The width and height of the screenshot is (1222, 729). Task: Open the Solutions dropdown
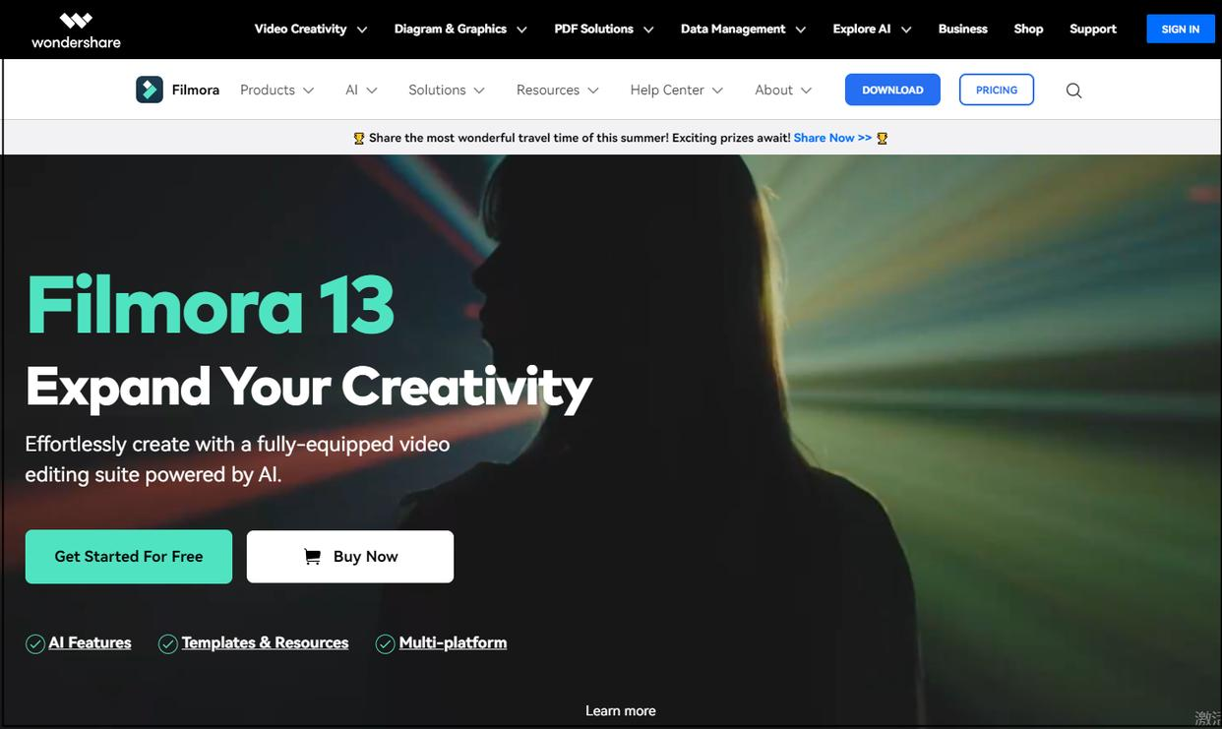click(x=447, y=90)
